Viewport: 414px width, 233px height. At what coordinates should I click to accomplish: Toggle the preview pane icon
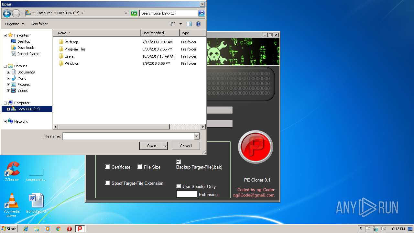click(x=189, y=24)
